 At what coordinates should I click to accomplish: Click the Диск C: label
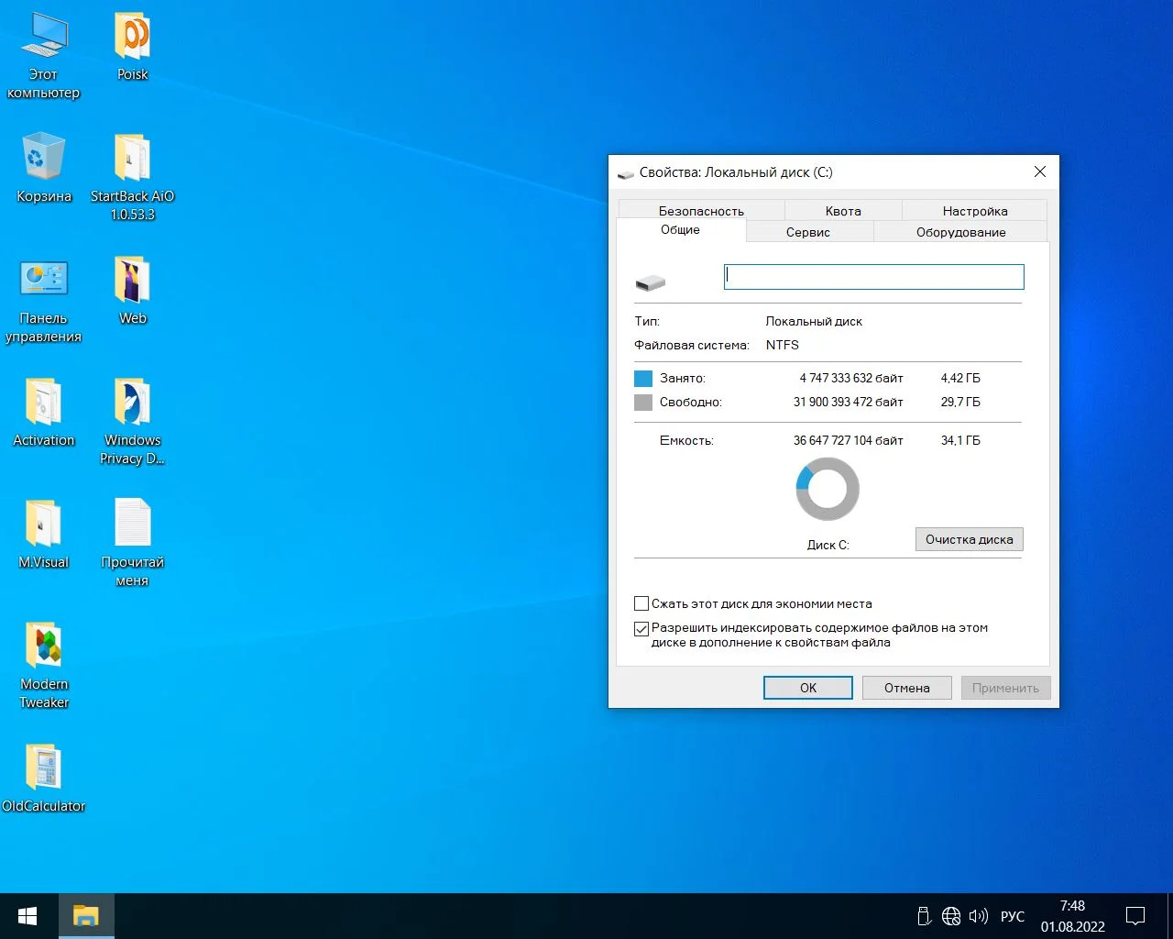point(828,545)
